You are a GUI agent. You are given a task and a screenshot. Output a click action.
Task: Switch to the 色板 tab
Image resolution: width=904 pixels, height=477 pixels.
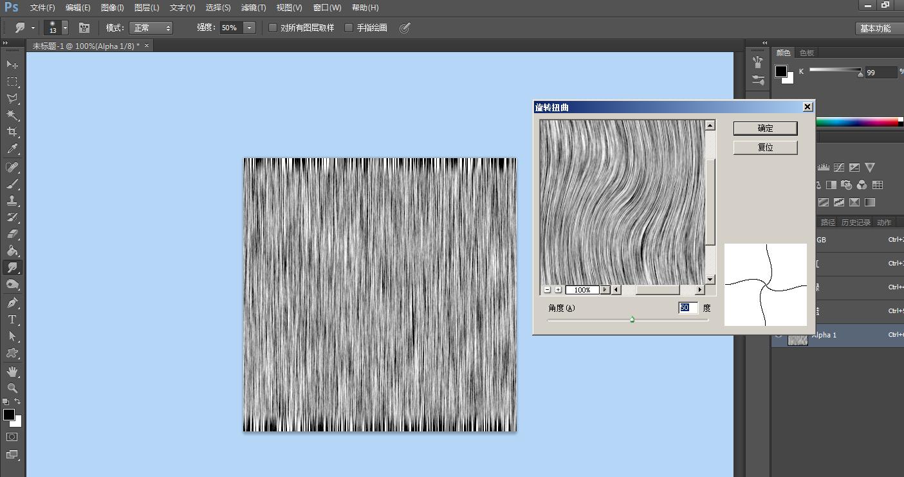pos(806,53)
